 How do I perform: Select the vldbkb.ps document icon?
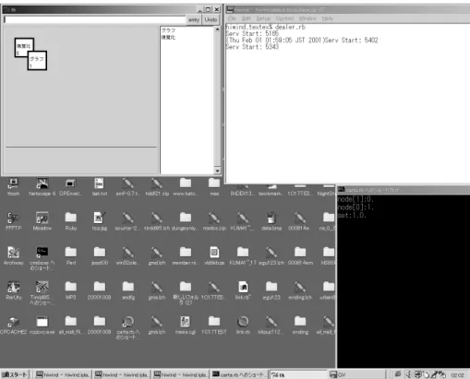(214, 255)
